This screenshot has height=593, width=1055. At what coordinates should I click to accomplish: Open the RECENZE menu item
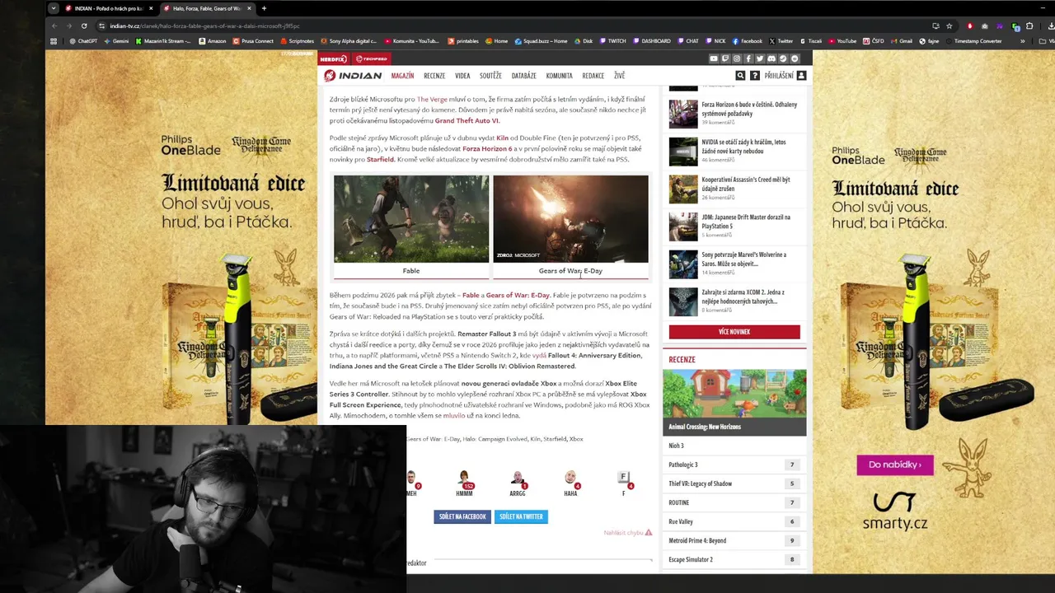tap(434, 76)
